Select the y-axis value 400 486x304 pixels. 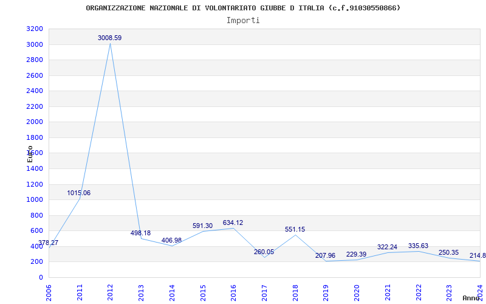point(37,247)
